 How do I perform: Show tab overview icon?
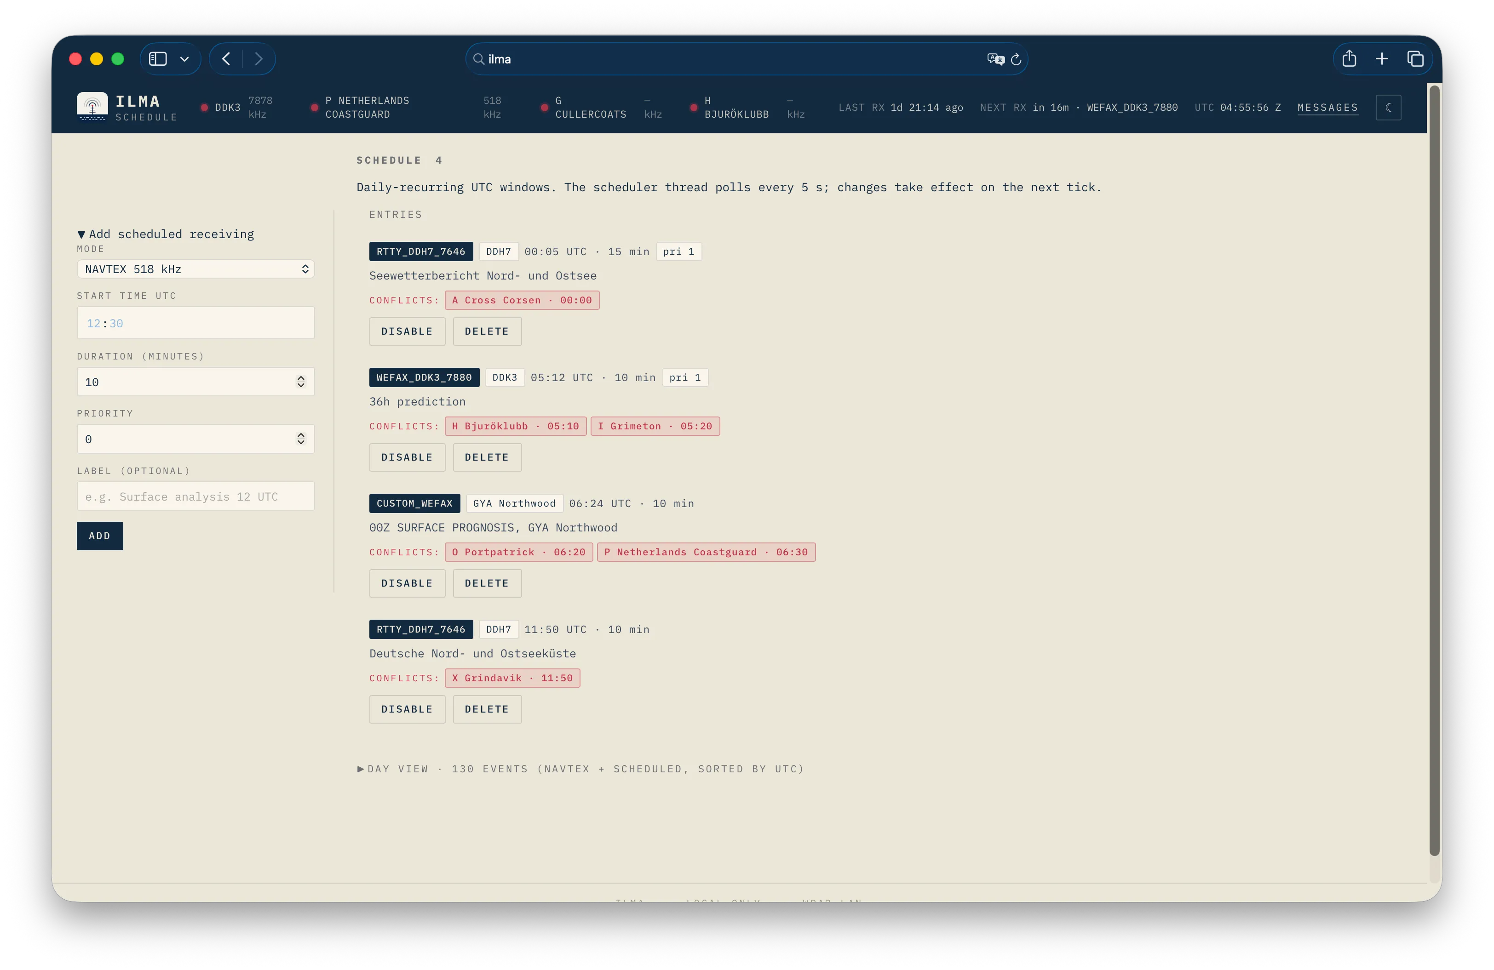click(x=1415, y=59)
